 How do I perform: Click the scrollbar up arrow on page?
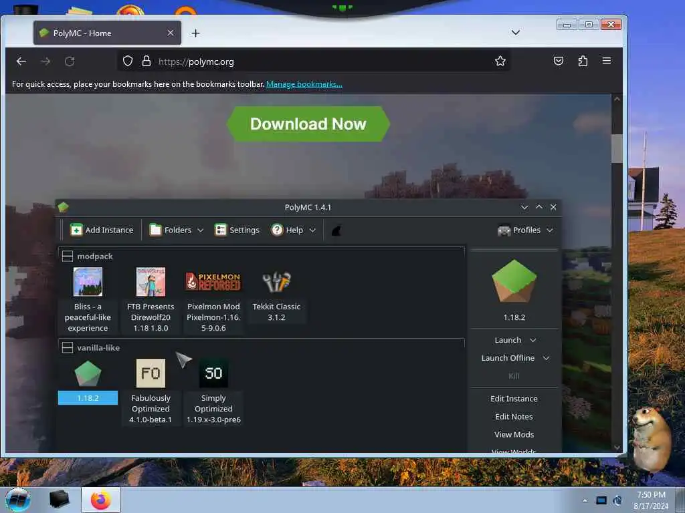click(x=617, y=100)
